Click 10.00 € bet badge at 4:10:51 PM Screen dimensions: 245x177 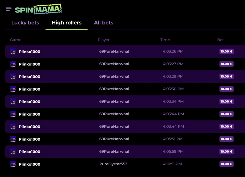[226, 164]
